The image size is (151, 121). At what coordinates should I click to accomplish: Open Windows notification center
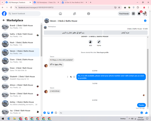[x=147, y=119]
